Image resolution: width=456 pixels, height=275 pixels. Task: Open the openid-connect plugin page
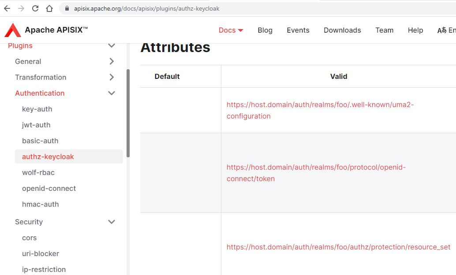49,188
